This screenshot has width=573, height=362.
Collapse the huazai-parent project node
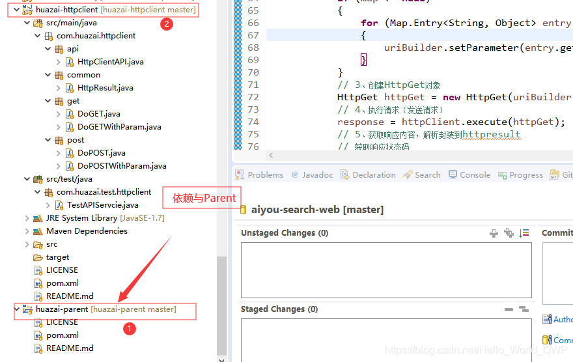click(16, 309)
